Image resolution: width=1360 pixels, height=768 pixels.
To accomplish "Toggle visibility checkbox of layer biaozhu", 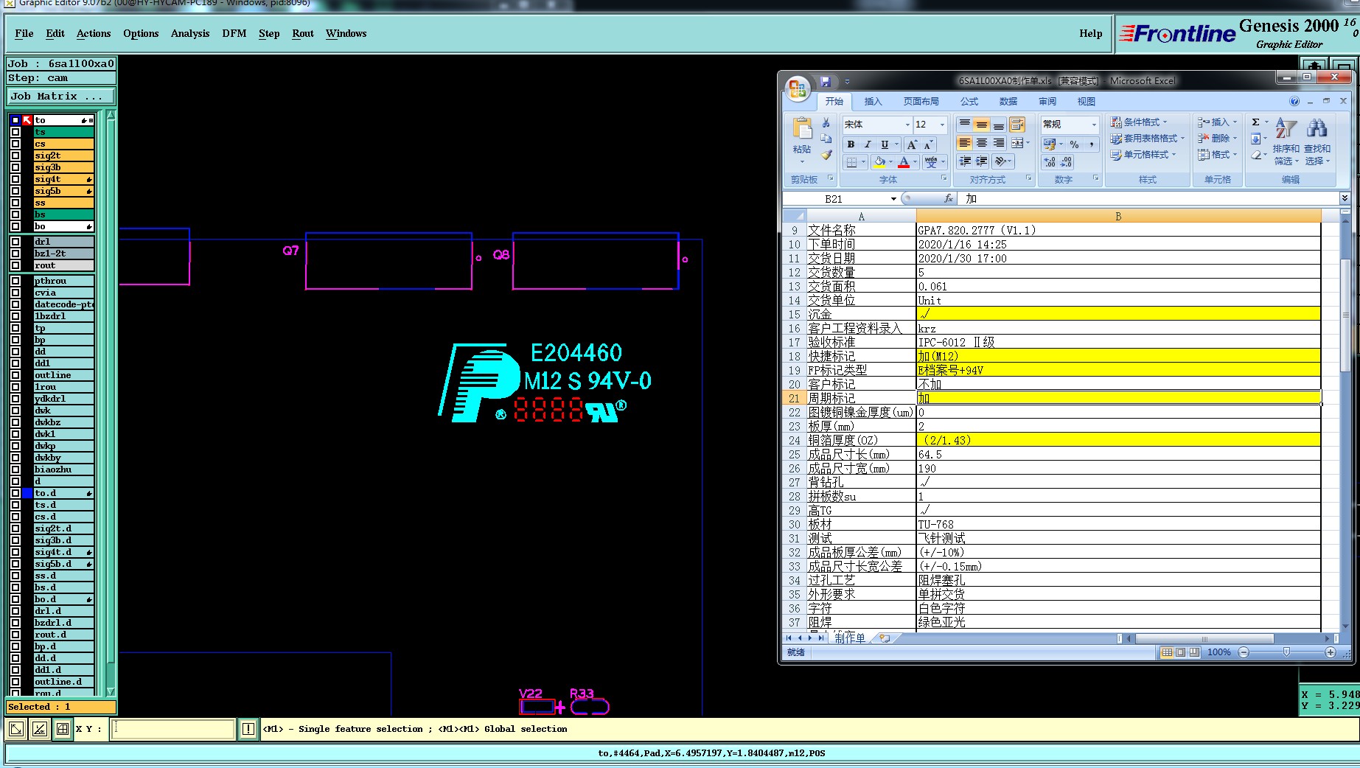I will tap(15, 469).
